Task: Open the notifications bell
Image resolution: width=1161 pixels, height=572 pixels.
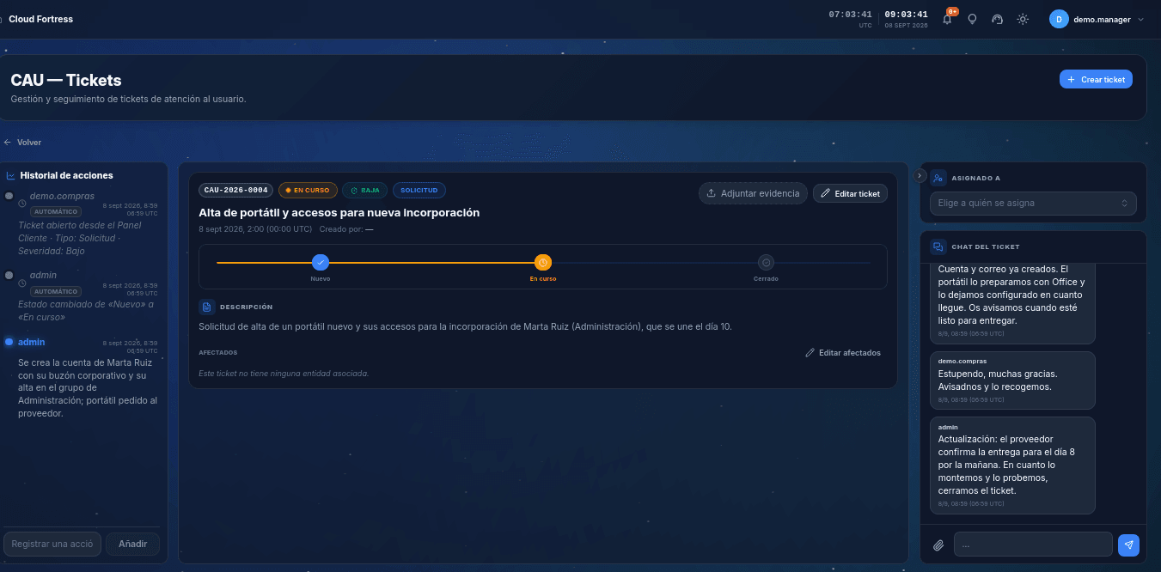Action: (947, 19)
